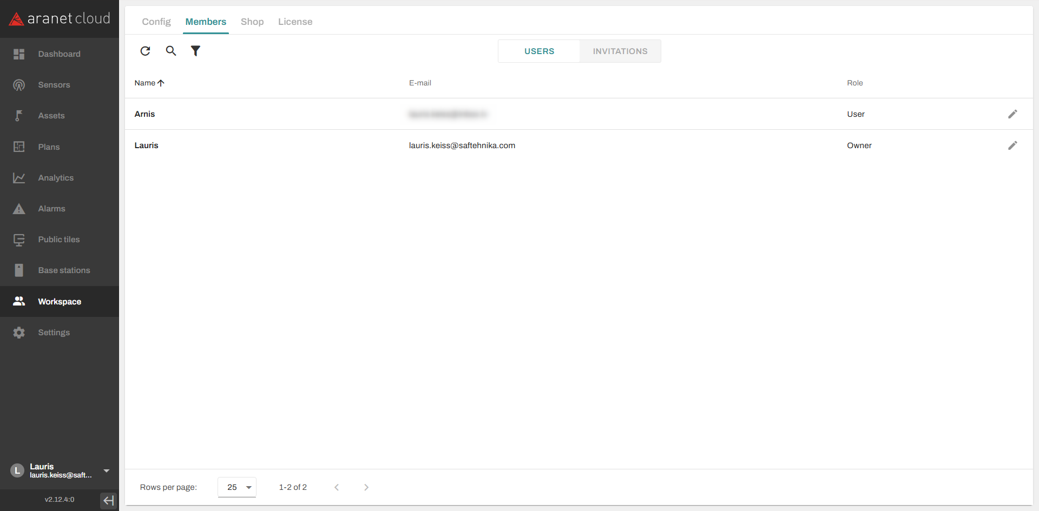
Task: Open the filter funnel icon
Action: pyautogui.click(x=195, y=51)
